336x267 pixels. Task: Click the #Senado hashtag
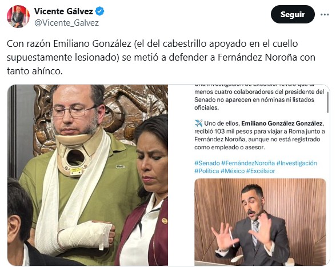pyautogui.click(x=207, y=163)
